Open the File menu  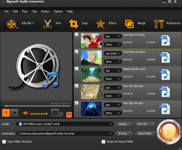[6, 12]
